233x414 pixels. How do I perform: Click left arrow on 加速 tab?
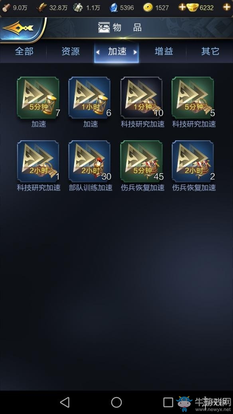point(98,52)
